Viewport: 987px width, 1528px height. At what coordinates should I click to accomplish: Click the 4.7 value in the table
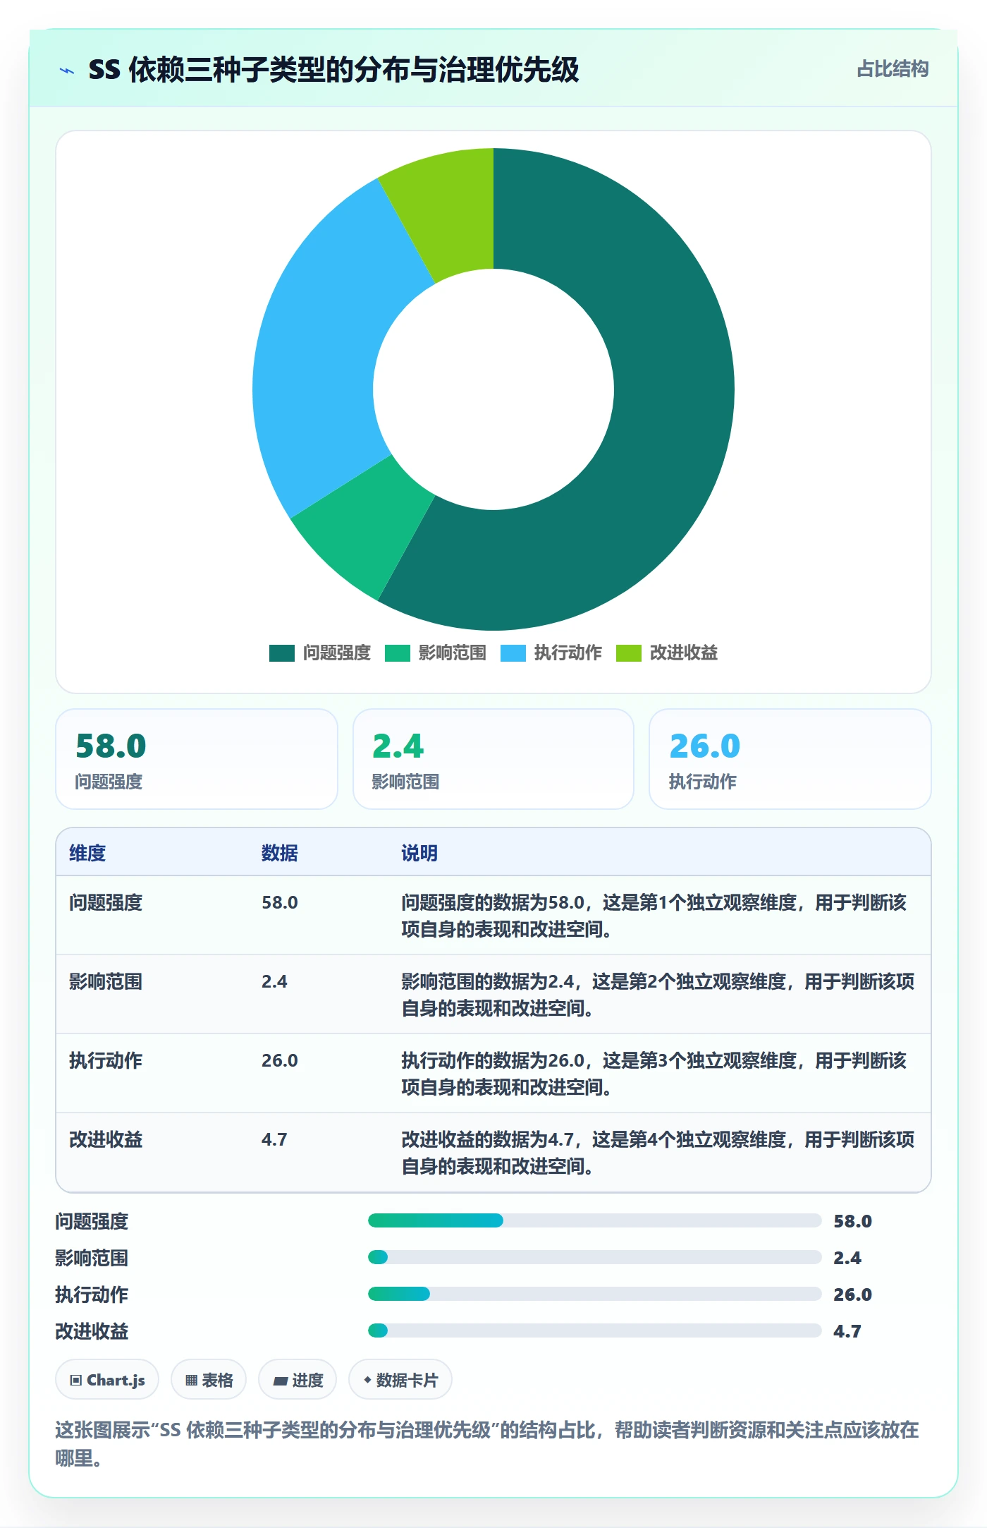(274, 1139)
